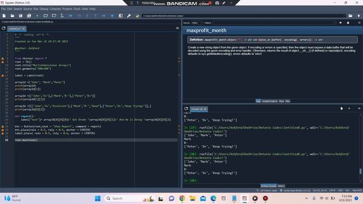Create a new file from the toolbar
The height and width of the screenshot is (204, 363).
(4, 16)
